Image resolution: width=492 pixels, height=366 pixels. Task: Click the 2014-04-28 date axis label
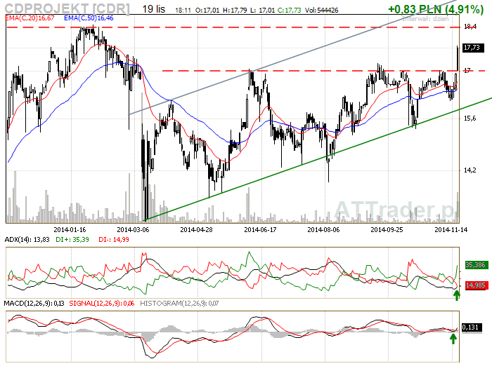pos(196,230)
